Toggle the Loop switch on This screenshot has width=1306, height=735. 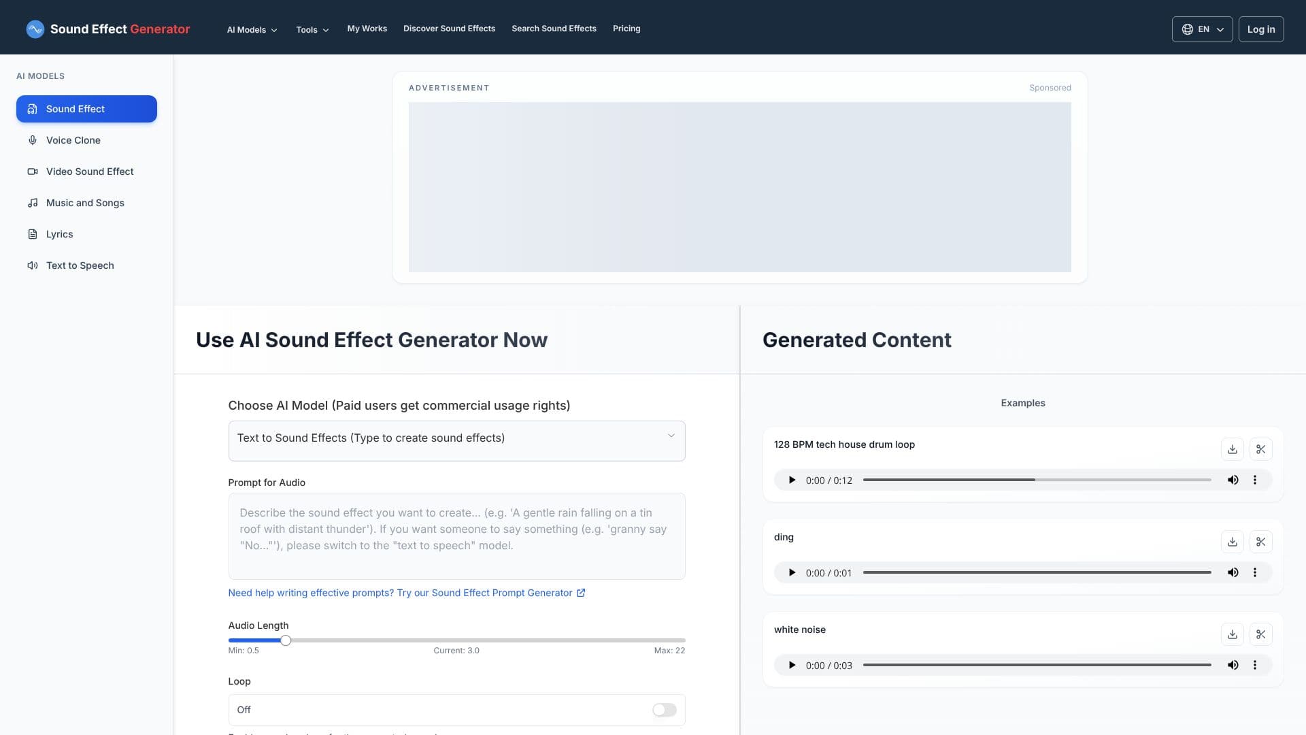[664, 710]
